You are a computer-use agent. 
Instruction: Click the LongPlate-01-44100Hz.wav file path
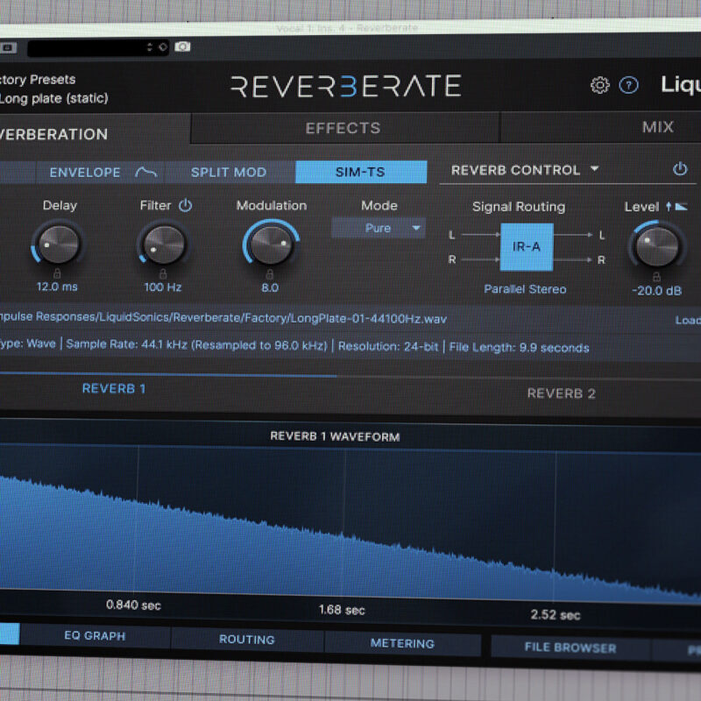pos(223,318)
